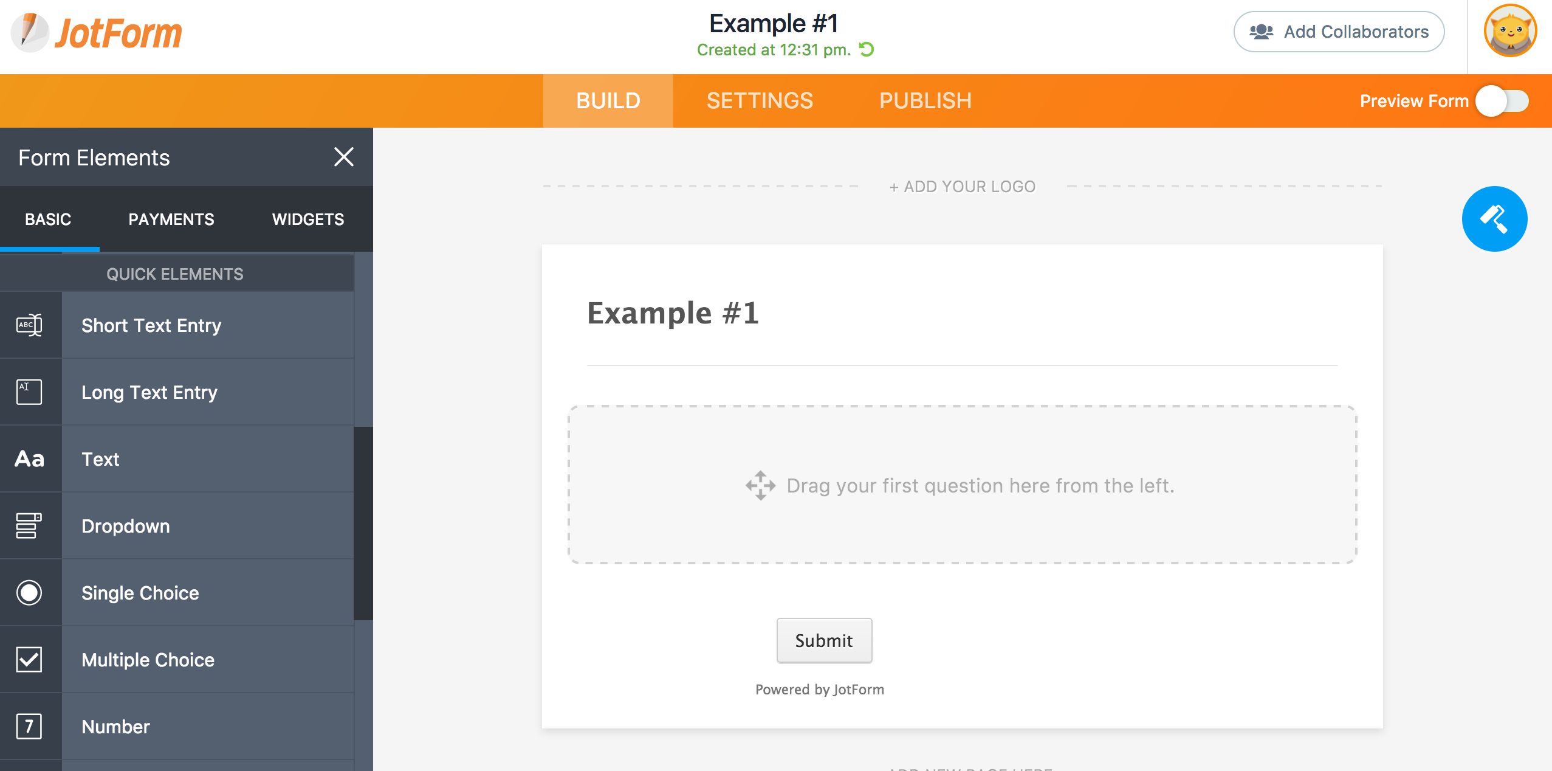The width and height of the screenshot is (1552, 771).
Task: Switch to the PAYMENTS tab
Action: pyautogui.click(x=171, y=219)
